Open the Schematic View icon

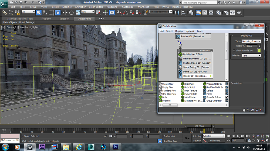point(211,12)
